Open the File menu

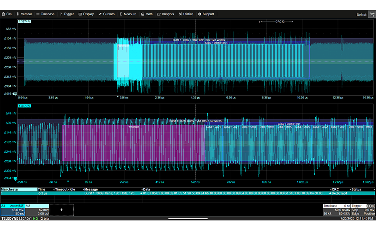click(7, 14)
